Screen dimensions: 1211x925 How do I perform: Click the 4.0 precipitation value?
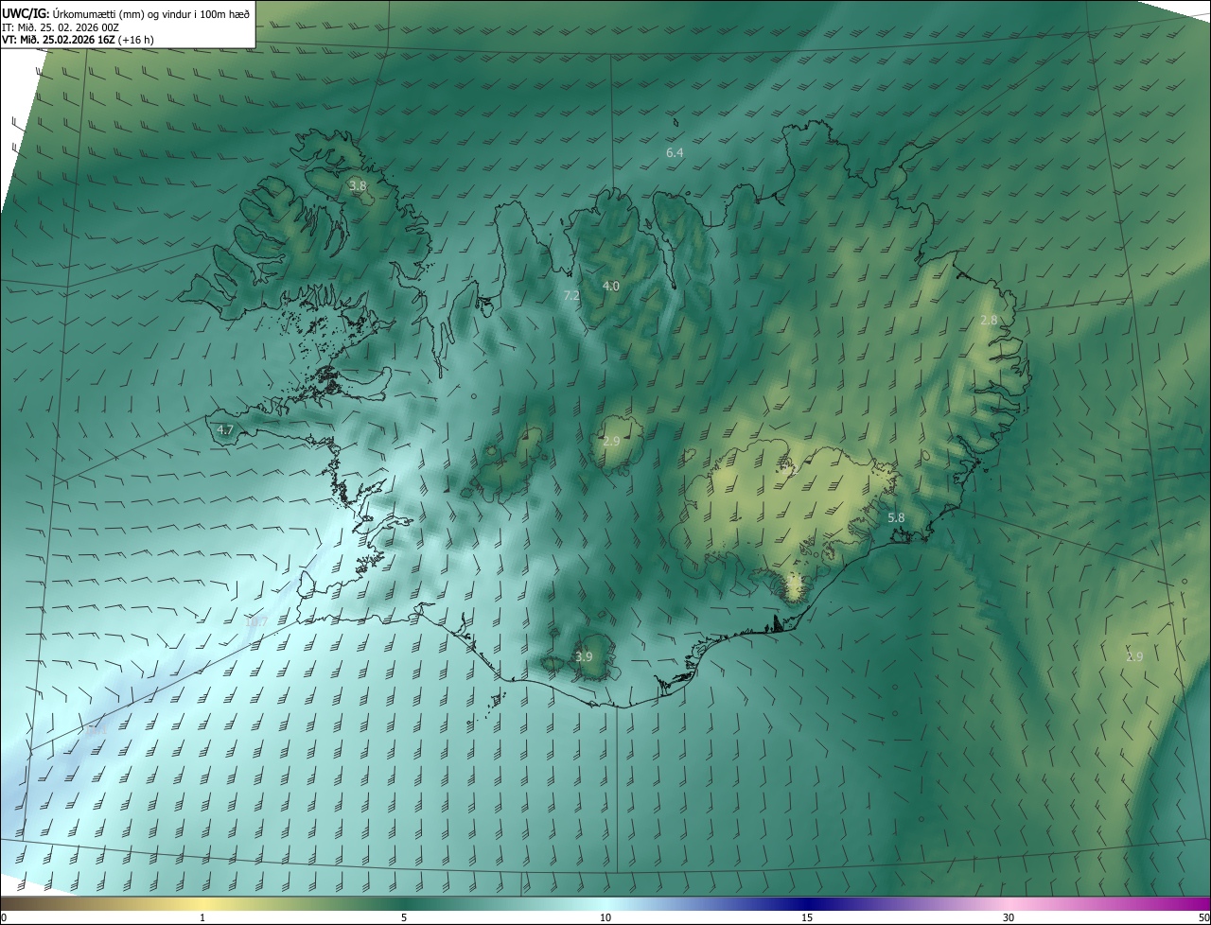point(611,286)
